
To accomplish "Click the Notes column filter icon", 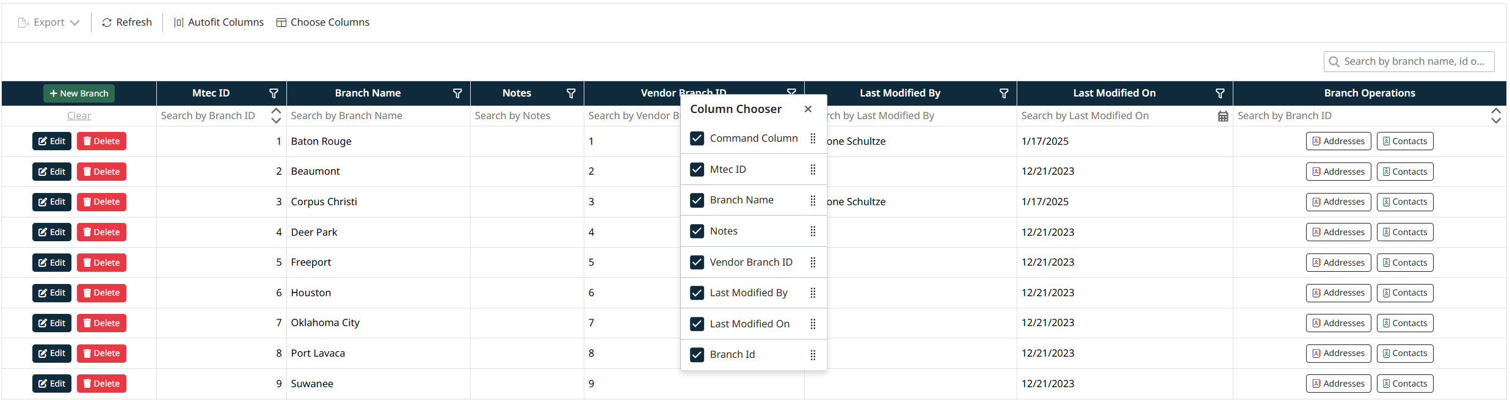I will [571, 93].
